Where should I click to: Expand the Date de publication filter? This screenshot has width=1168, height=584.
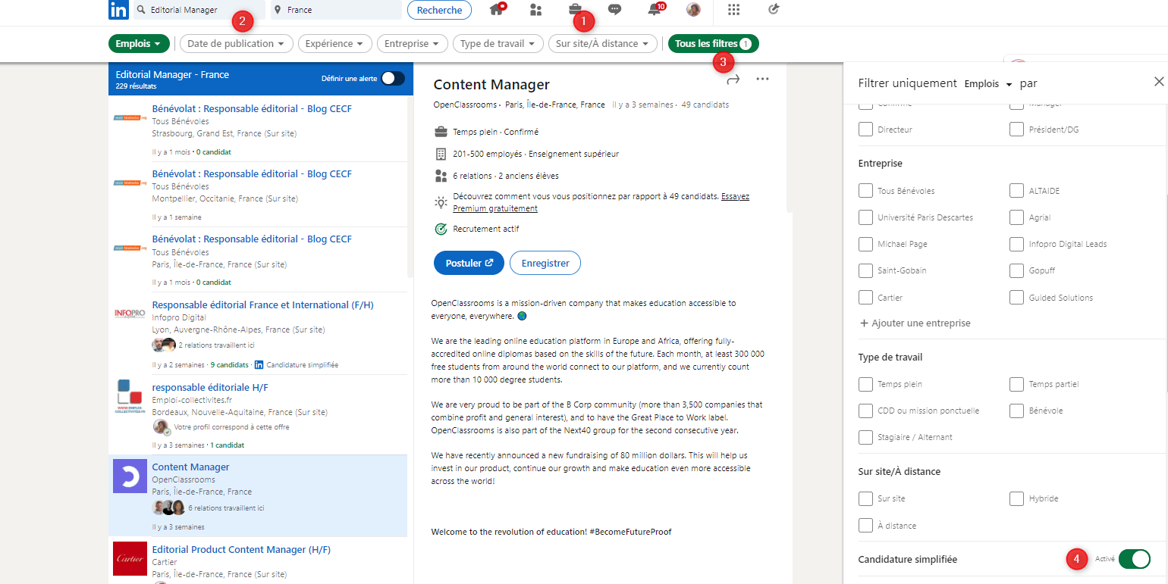click(x=237, y=44)
